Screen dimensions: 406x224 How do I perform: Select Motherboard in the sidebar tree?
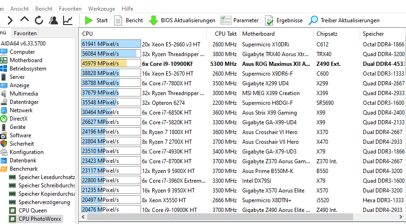(x=26, y=60)
